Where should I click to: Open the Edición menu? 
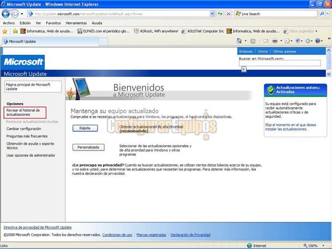(25, 23)
